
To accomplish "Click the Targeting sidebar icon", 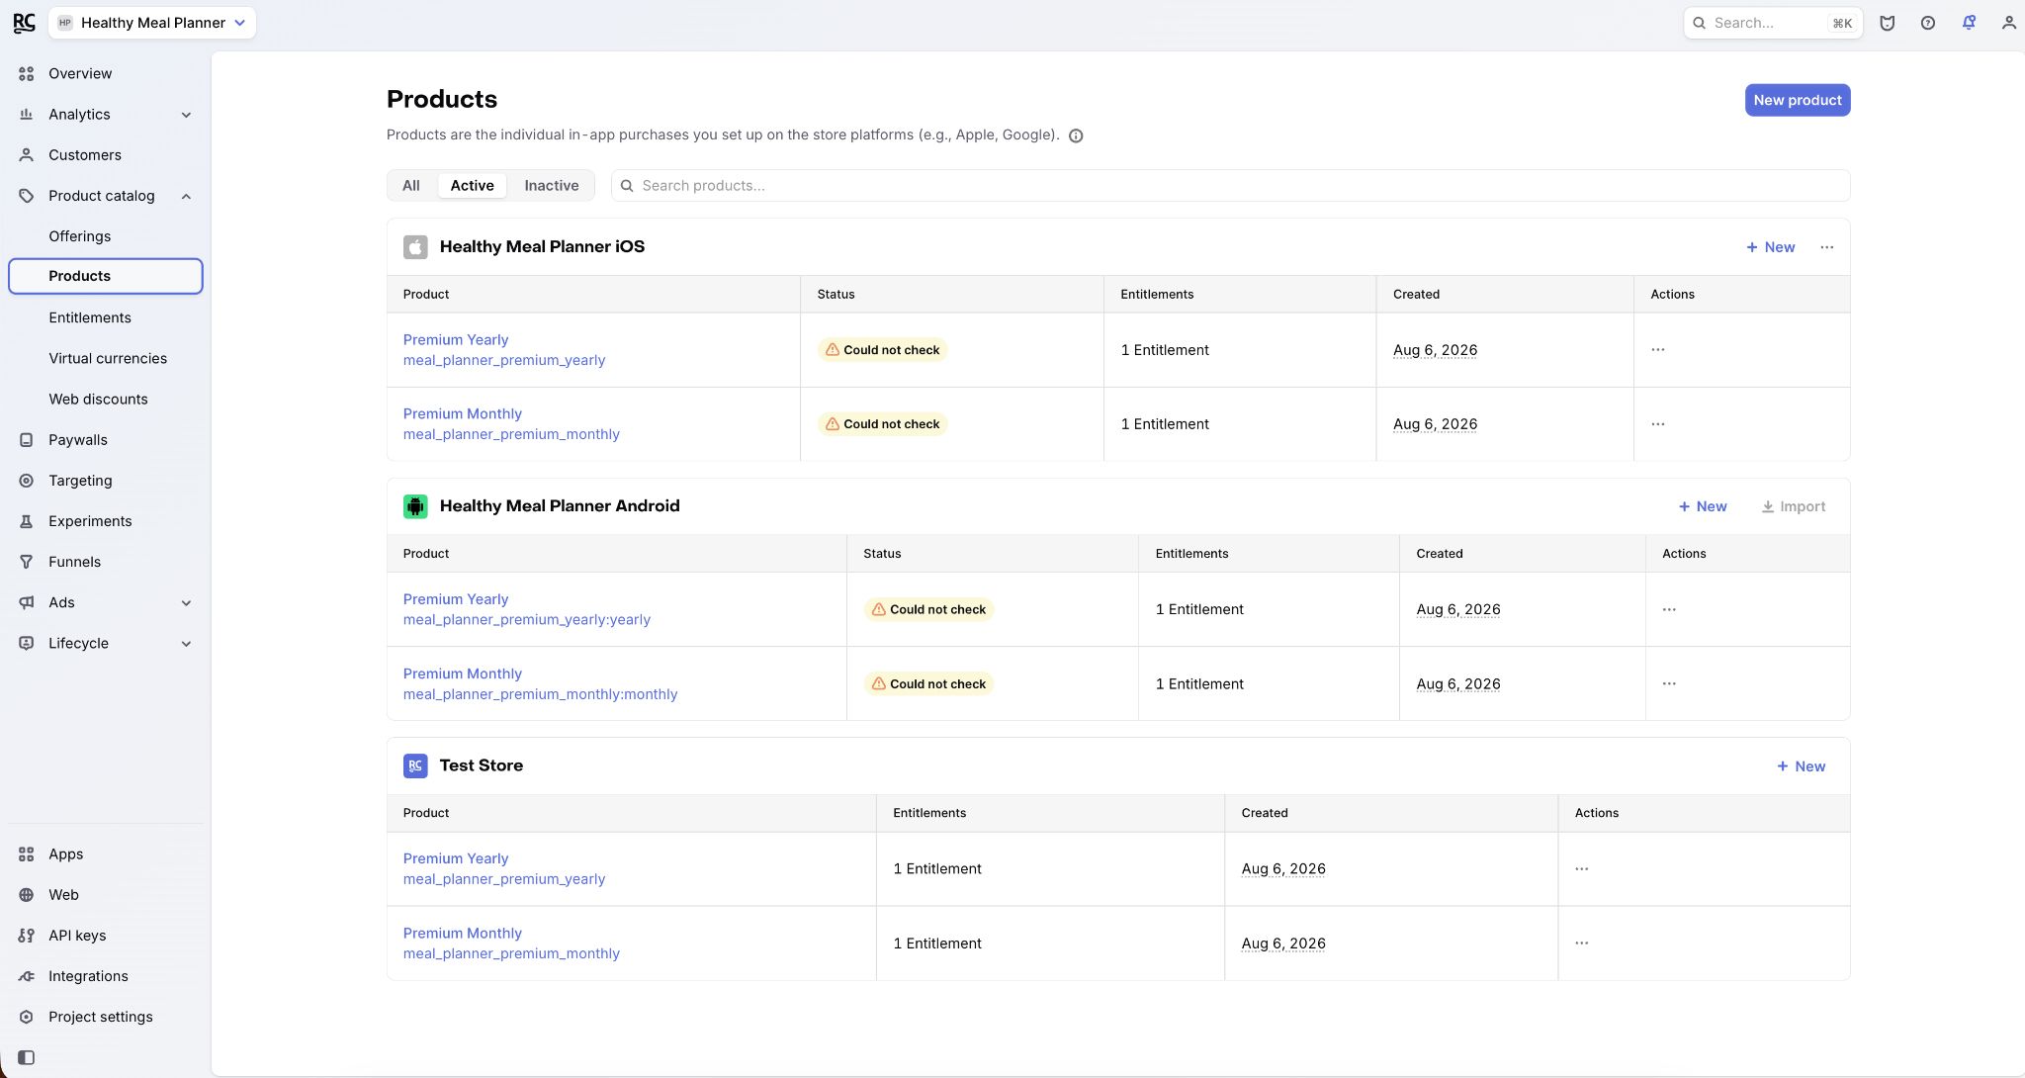I will [x=27, y=481].
